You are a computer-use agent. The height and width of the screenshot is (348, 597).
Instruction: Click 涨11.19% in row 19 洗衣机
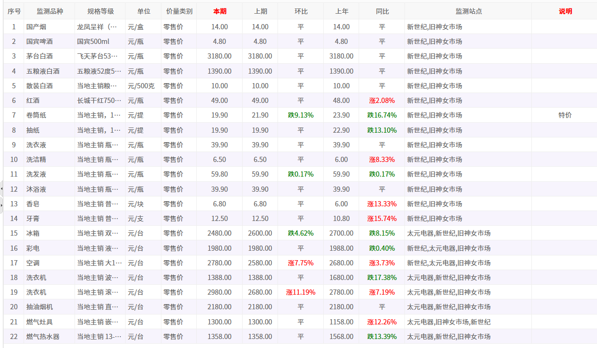(301, 292)
